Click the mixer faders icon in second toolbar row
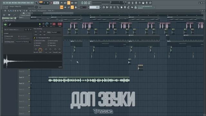Screen dimensions: 206x116 click(x=114, y=7)
